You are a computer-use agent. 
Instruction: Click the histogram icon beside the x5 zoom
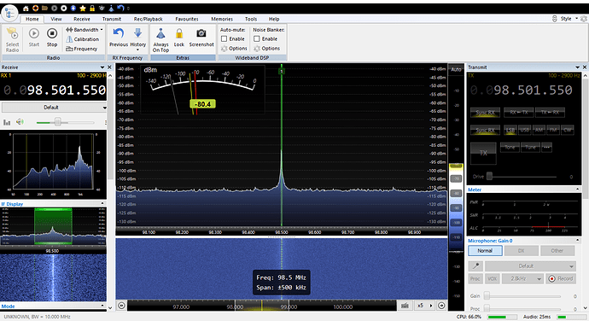[405, 306]
